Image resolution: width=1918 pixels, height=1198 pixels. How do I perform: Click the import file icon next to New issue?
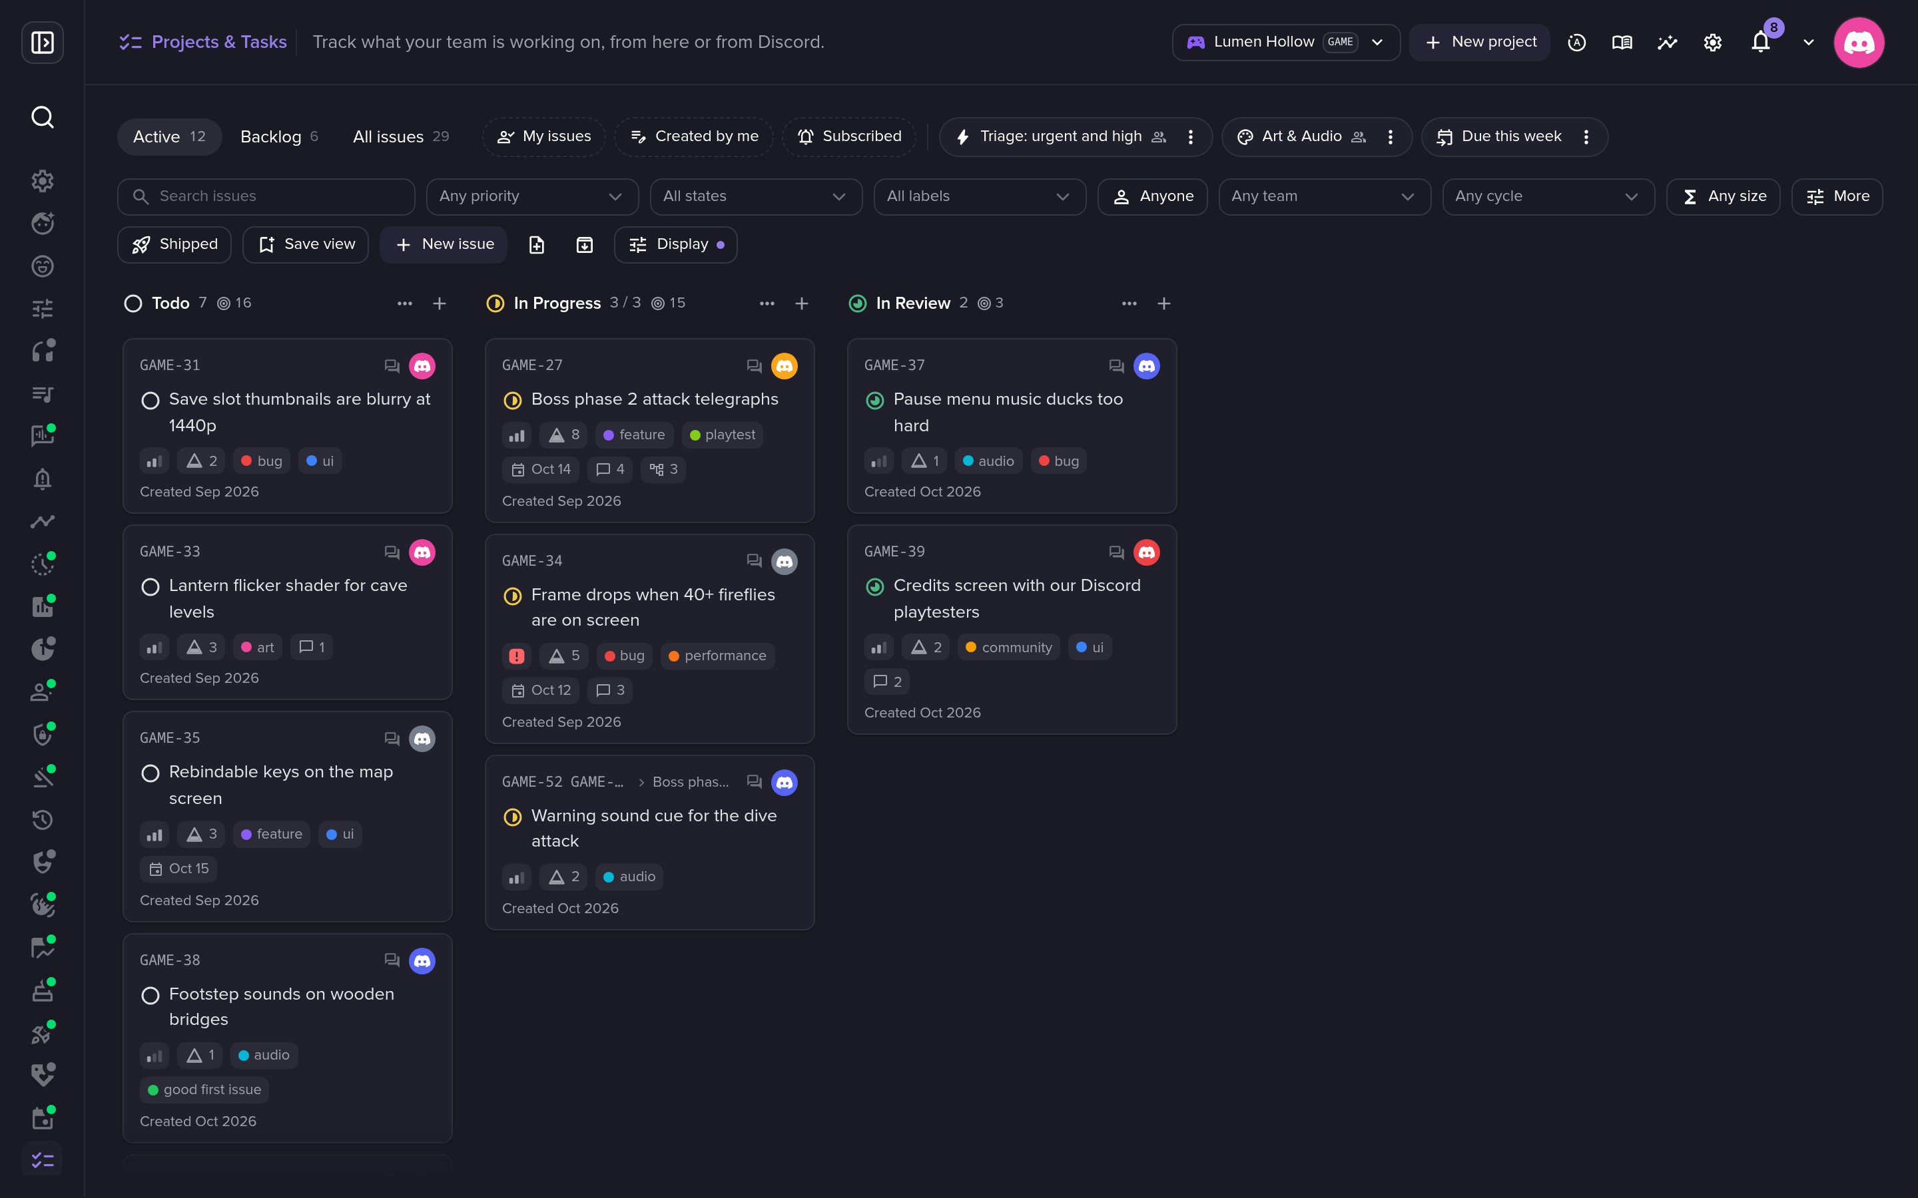[x=537, y=245]
